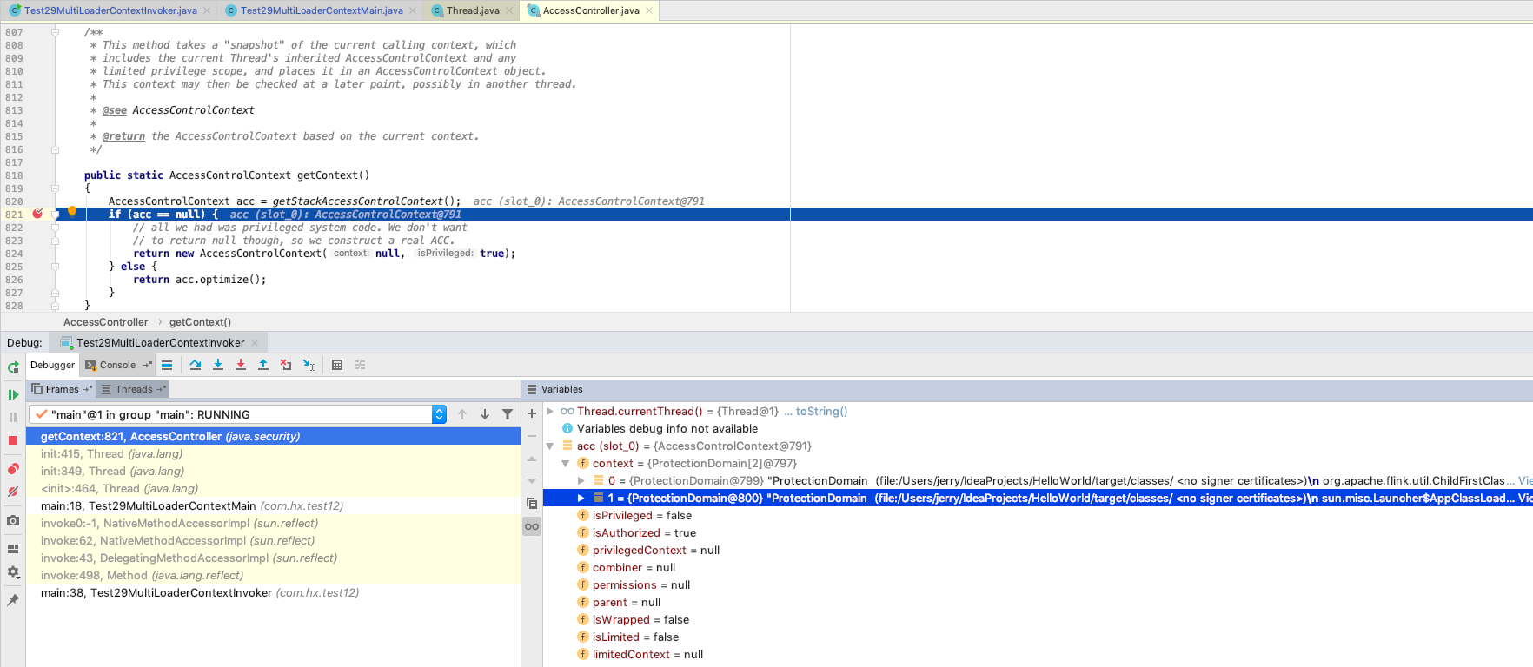Viewport: 1533px width, 667px height.
Task: Select frame init:415, Thread
Action: point(273,453)
